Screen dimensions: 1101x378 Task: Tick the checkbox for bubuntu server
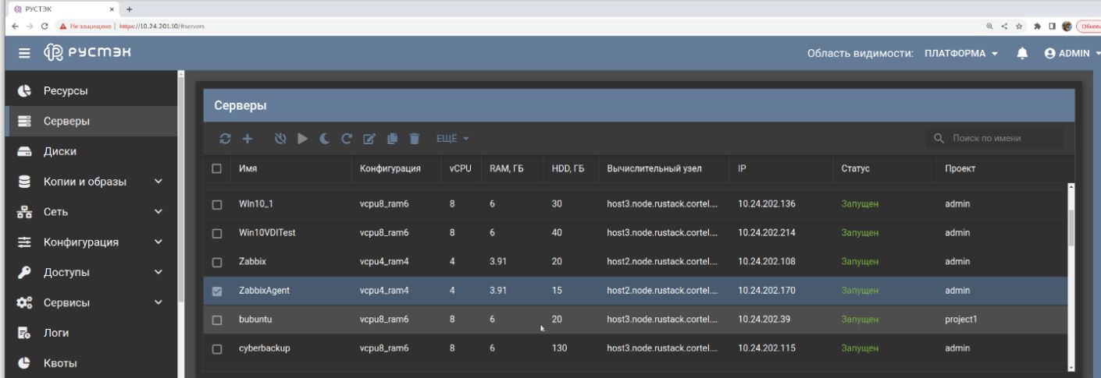[218, 320]
